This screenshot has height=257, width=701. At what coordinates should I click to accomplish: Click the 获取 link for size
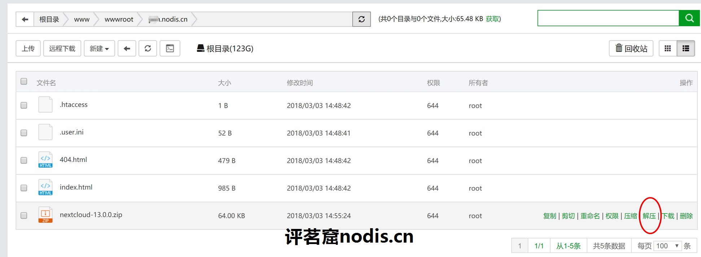(492, 19)
